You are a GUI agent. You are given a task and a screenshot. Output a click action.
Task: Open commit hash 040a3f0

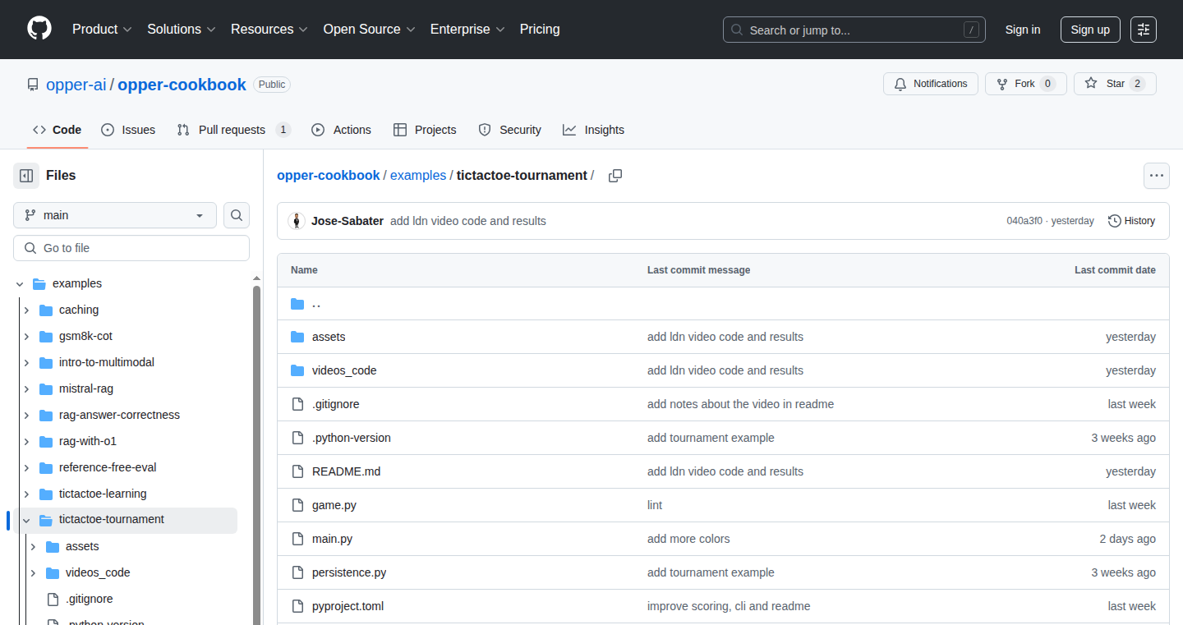1024,221
